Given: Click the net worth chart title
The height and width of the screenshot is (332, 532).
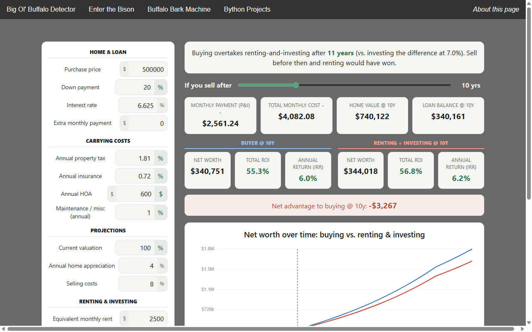Looking at the screenshot, I should pyautogui.click(x=334, y=234).
